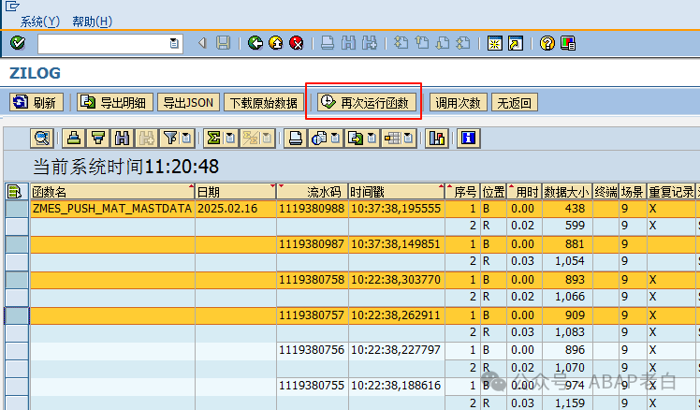The width and height of the screenshot is (700, 410).
Task: Select row selector for 1119380988
Action: [x=17, y=209]
